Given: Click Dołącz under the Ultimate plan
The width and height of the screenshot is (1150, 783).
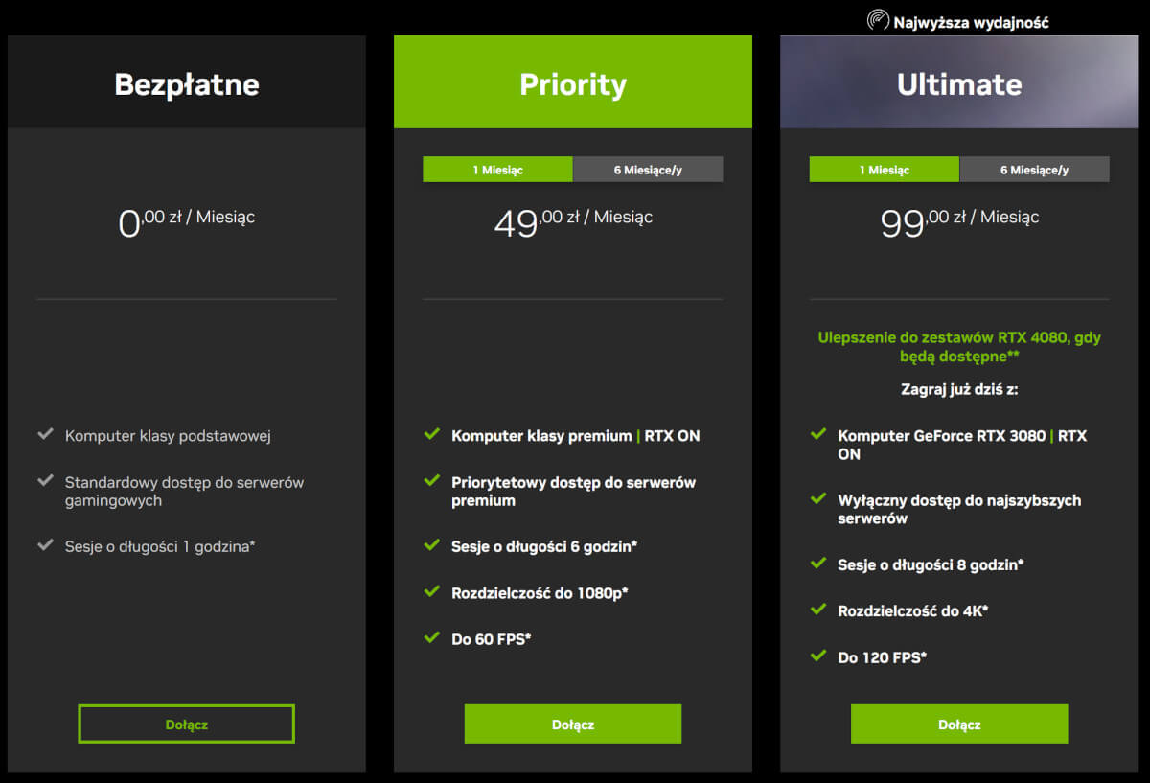Looking at the screenshot, I should click(958, 724).
